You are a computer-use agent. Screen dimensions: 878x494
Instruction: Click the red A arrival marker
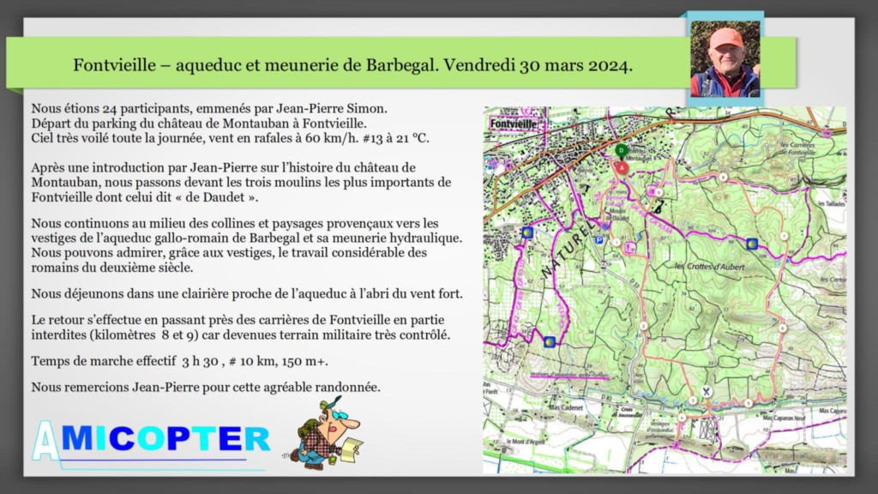(x=621, y=167)
